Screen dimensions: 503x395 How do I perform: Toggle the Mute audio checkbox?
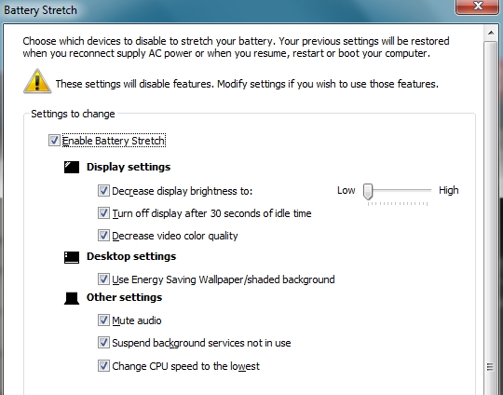click(x=103, y=320)
